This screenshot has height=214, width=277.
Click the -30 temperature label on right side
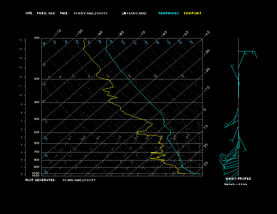click(206, 51)
